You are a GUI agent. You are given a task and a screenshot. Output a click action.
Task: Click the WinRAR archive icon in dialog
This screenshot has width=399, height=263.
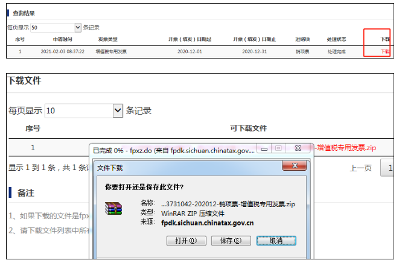click(113, 208)
